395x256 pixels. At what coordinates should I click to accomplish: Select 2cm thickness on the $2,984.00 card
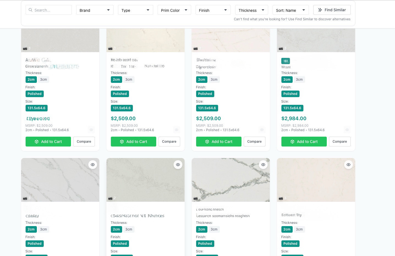click(x=287, y=80)
